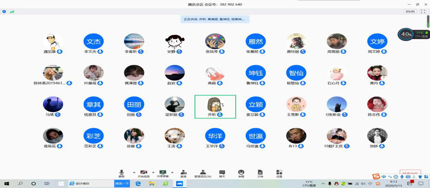This screenshot has width=430, height=188.
Task: Click the green network signal strength icon
Action: (11, 12)
